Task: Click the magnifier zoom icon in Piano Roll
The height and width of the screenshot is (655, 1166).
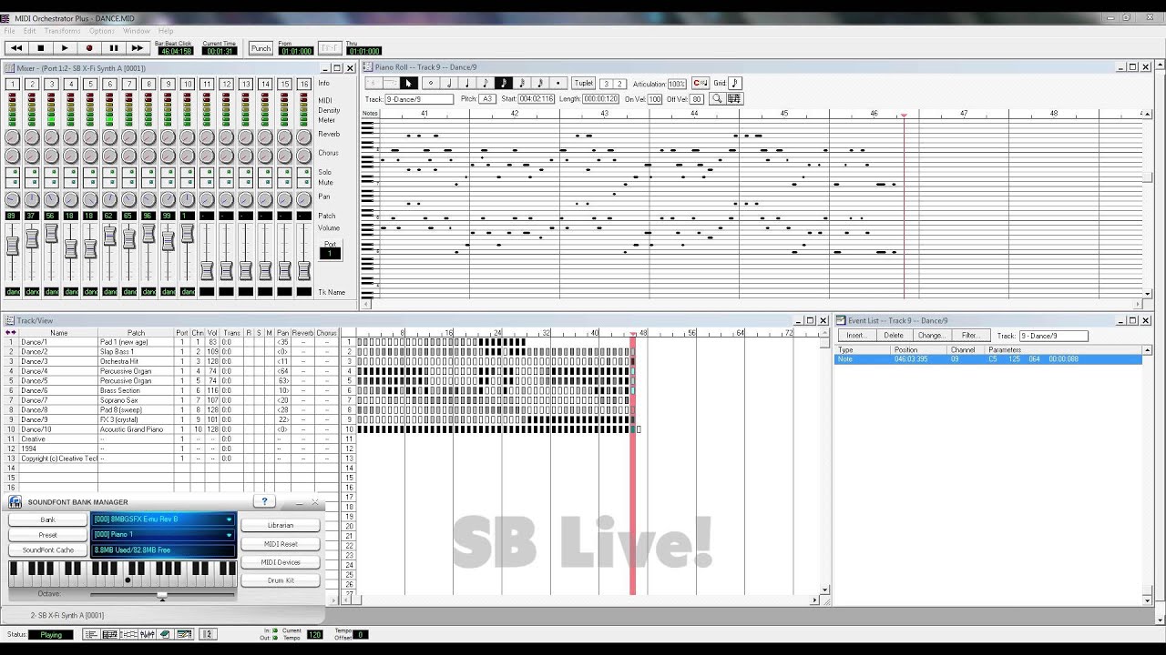Action: click(717, 98)
